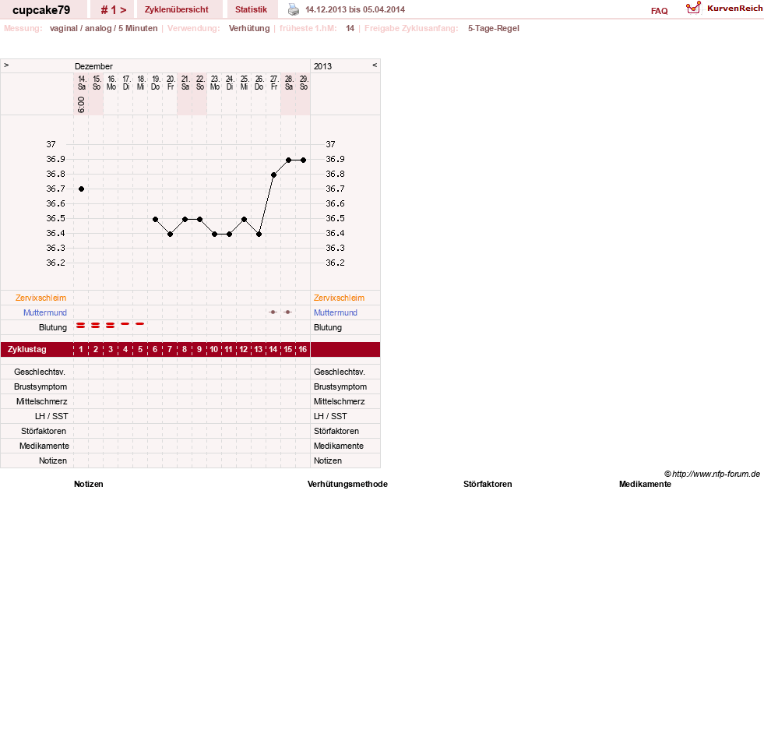Image resolution: width=764 pixels, height=748 pixels.
Task: Click the date range 14.12.2013 bis 05.04.2014
Action: [x=355, y=10]
